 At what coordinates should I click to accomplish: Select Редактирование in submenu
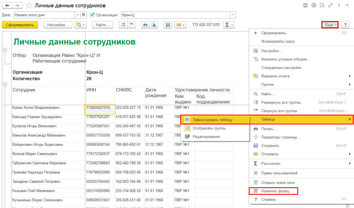[x=215, y=137]
